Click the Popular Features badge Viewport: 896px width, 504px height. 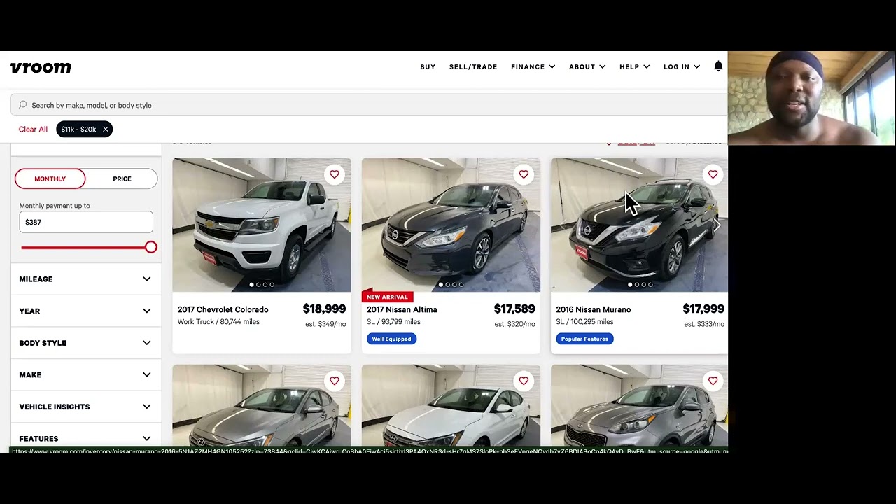tap(584, 339)
